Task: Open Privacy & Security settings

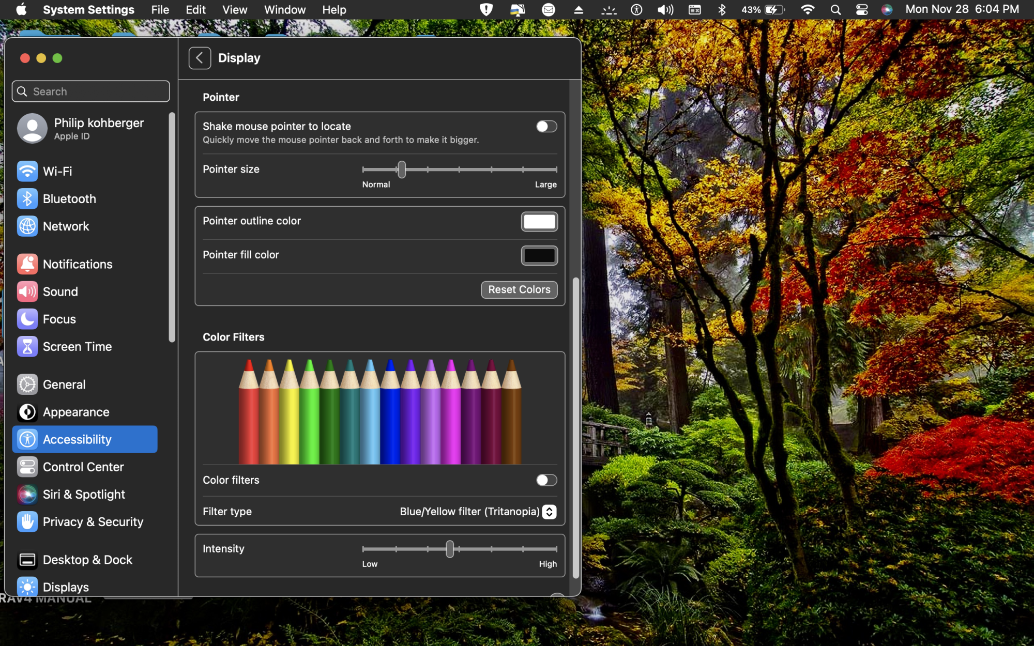Action: click(93, 522)
